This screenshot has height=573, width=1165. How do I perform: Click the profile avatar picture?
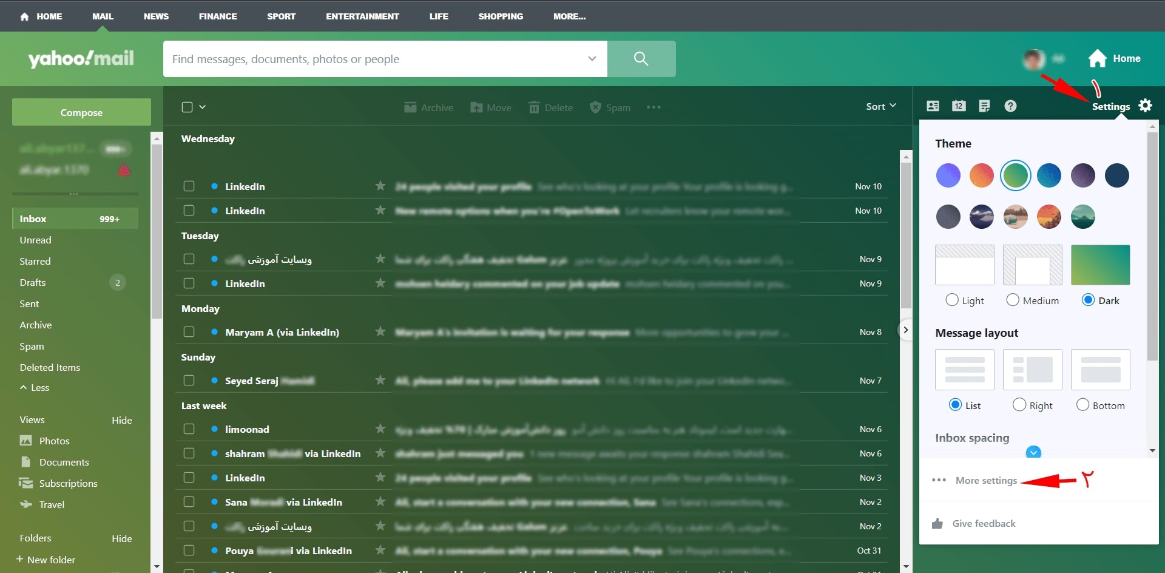click(1033, 59)
